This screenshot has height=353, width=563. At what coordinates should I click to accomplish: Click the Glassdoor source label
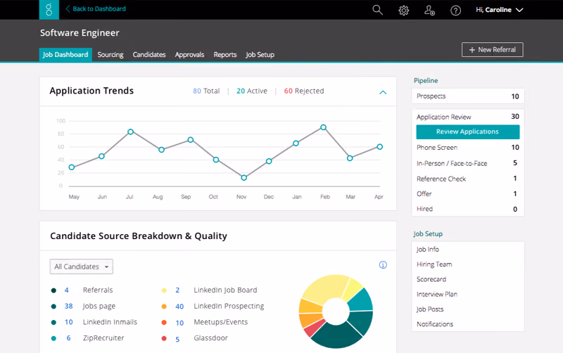point(210,338)
